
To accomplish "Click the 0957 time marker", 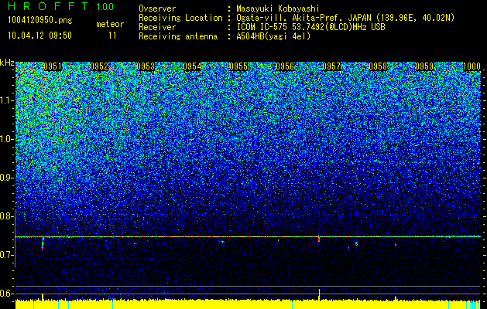I will [331, 66].
